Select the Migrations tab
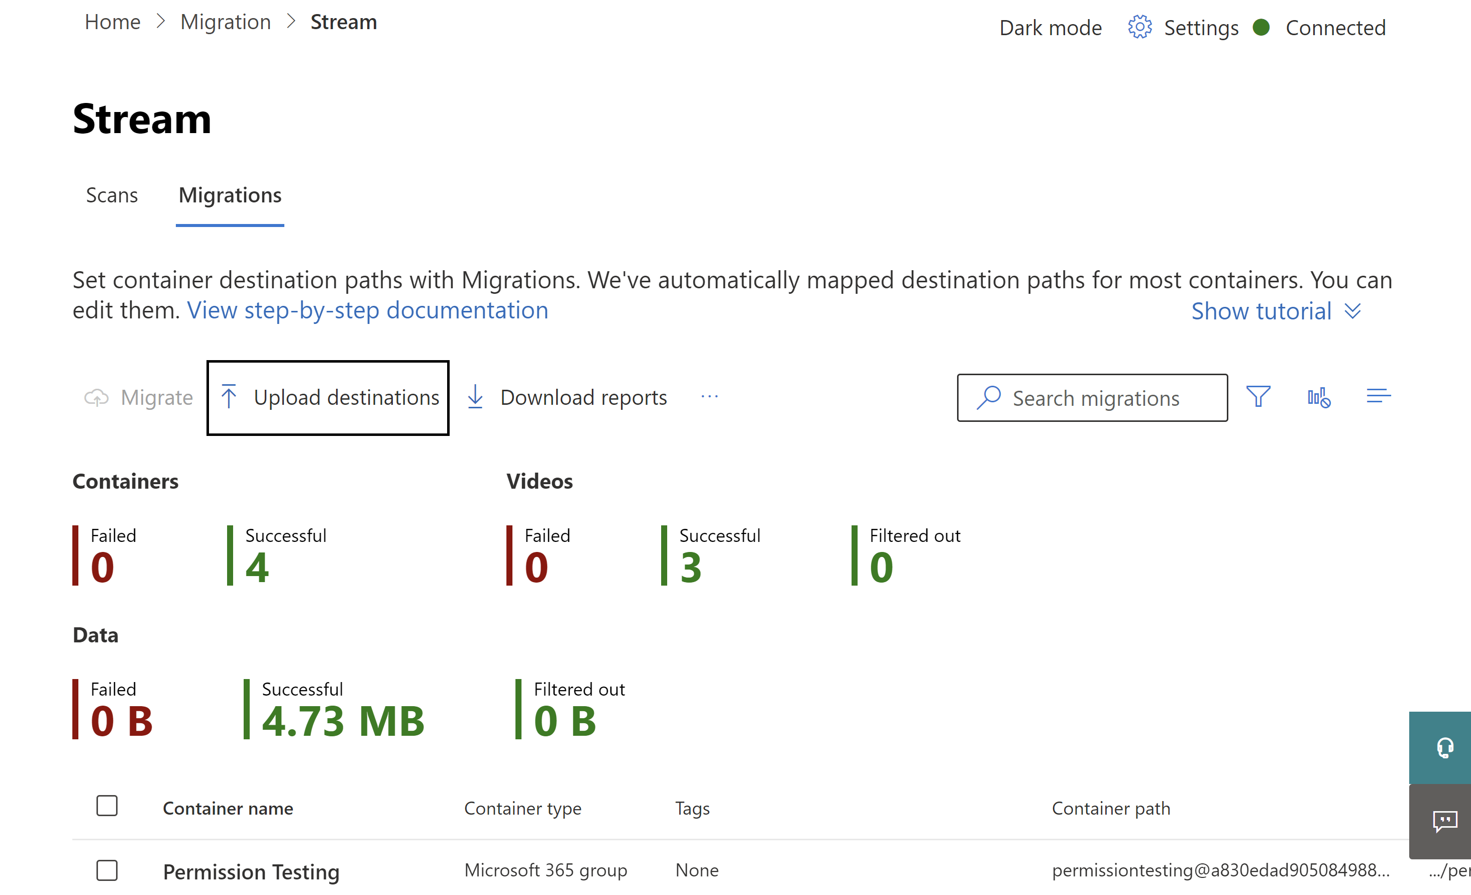The image size is (1471, 895). [x=230, y=194]
